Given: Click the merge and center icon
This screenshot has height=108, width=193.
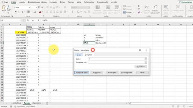Looking at the screenshot, I should tap(65, 12).
